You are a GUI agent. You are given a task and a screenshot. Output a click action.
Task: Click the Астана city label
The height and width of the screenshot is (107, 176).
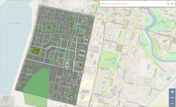pyautogui.click(x=127, y=15)
